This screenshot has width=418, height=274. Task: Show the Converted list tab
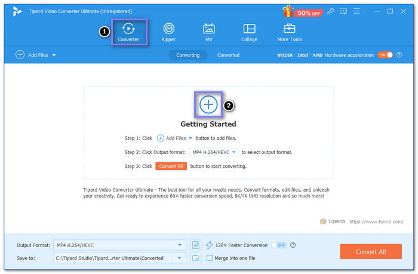click(x=228, y=55)
